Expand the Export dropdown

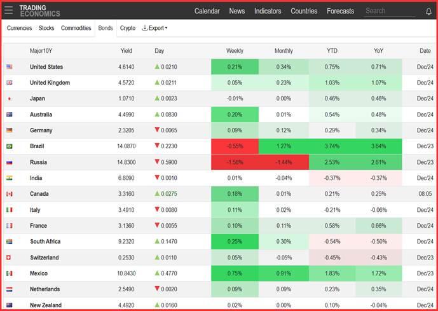pyautogui.click(x=154, y=28)
